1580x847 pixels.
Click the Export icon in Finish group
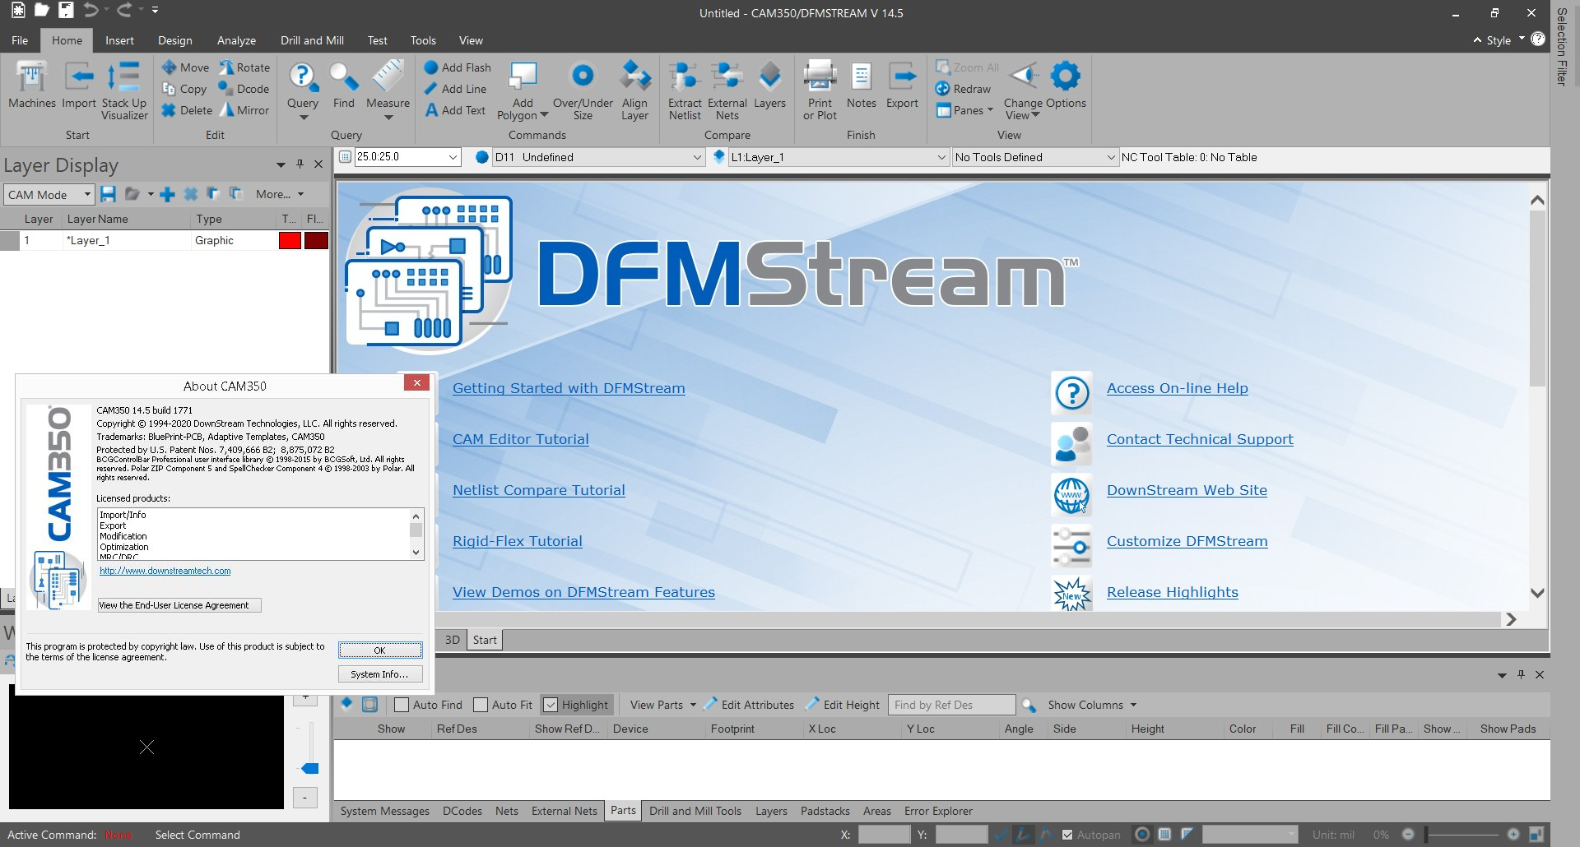point(902,86)
